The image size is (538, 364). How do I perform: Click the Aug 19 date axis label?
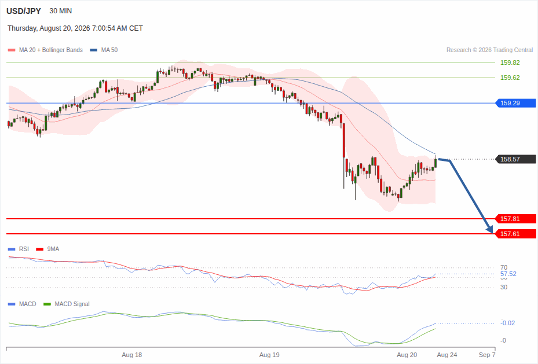(269, 355)
